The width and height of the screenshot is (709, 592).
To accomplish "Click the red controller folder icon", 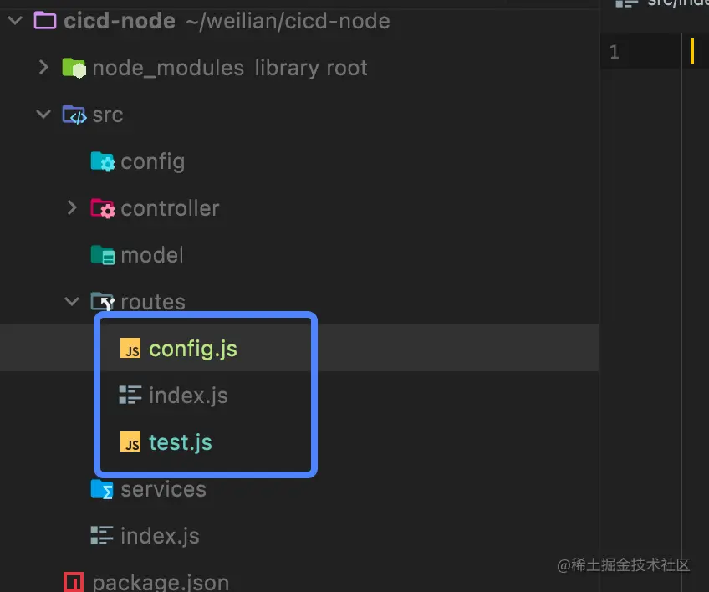I will coord(102,208).
